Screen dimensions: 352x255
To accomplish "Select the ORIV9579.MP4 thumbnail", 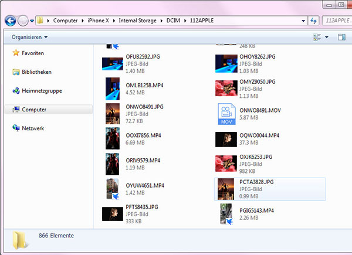I will [113, 164].
